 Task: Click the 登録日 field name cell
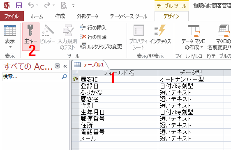pyautogui.click(x=119, y=86)
